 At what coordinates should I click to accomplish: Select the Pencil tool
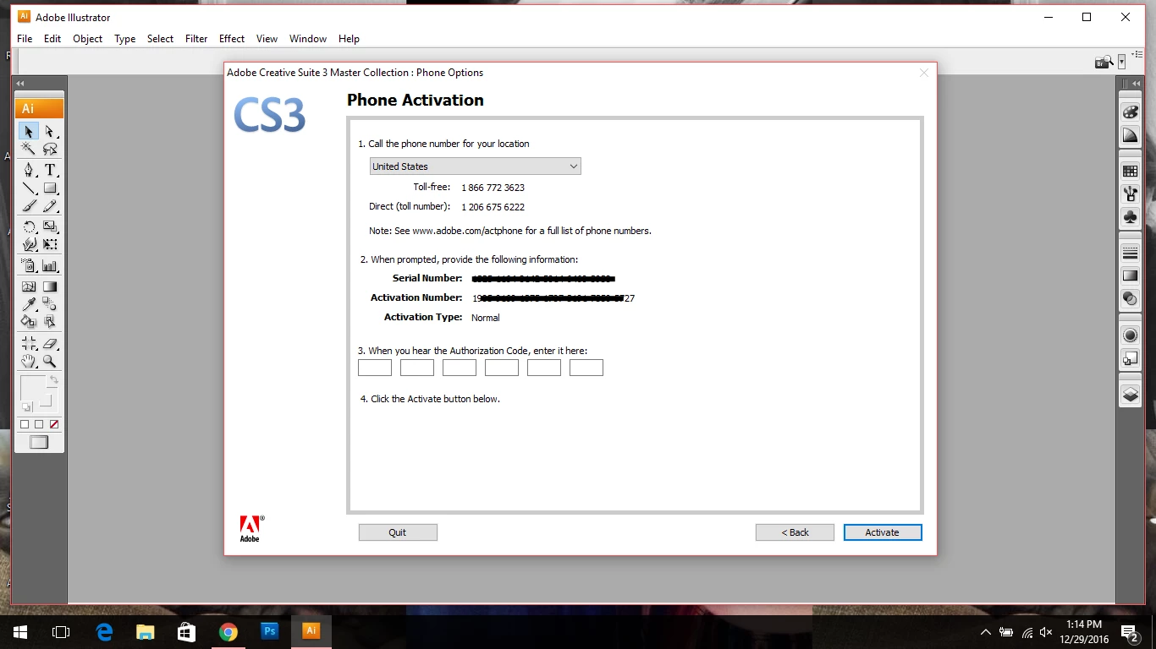(50, 205)
